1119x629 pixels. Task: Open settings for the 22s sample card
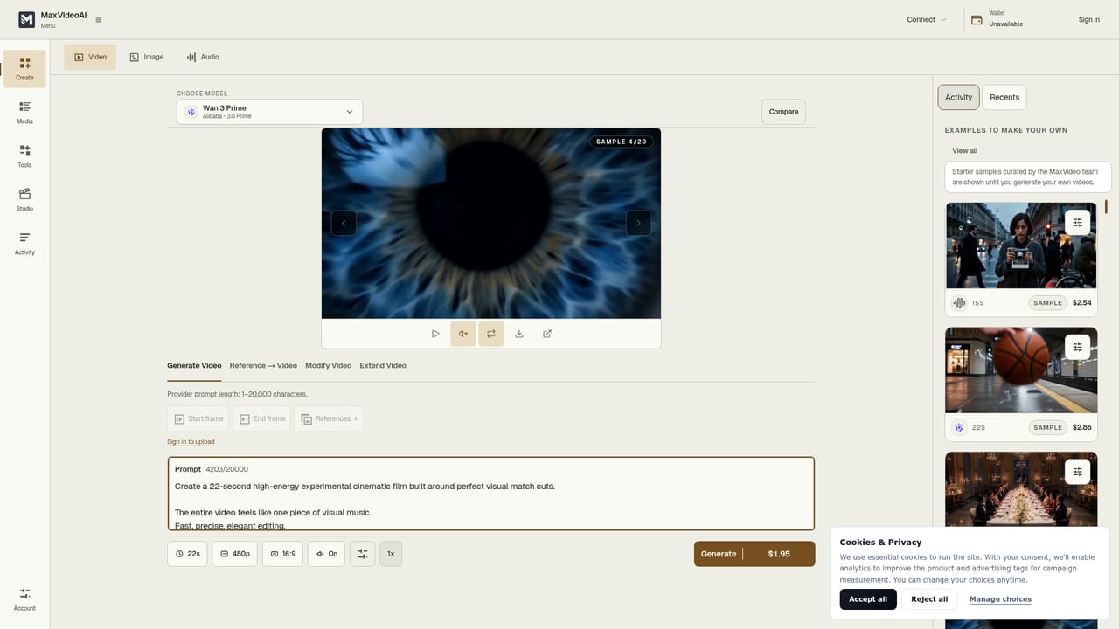1078,347
